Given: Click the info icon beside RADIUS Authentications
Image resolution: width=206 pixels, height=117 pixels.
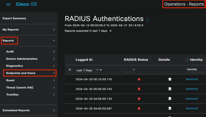Looking at the screenshot, I should click(x=147, y=20).
